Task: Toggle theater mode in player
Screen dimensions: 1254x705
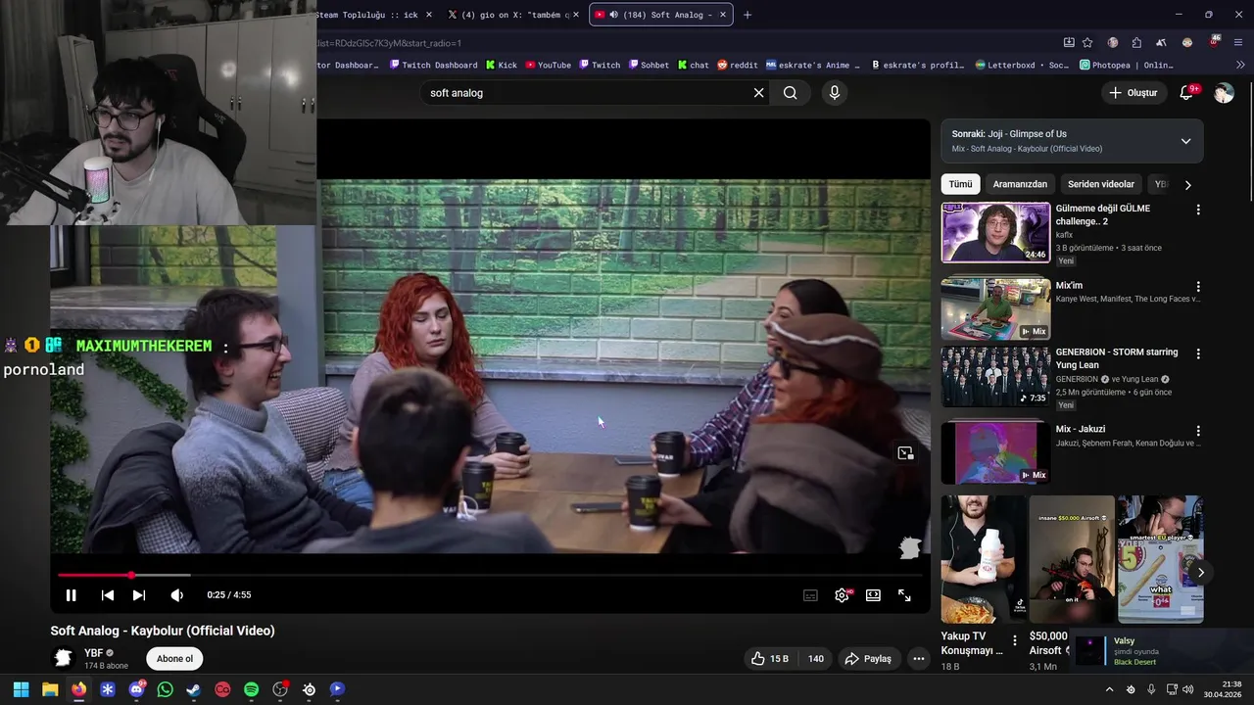Action: click(x=873, y=595)
